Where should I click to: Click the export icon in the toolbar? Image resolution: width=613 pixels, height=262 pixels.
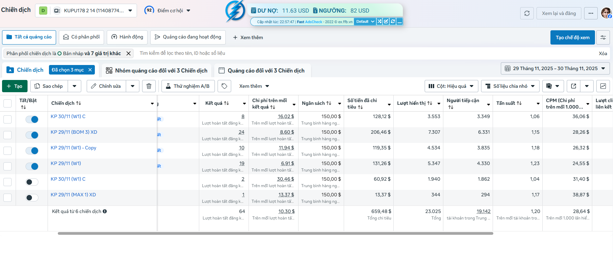pos(574,86)
